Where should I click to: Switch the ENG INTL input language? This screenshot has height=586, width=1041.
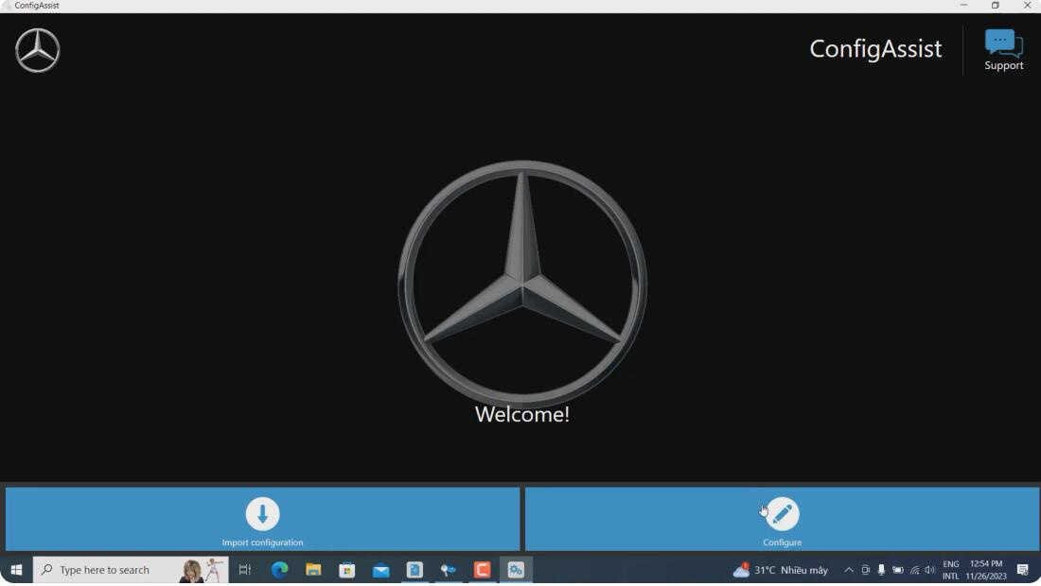[x=951, y=569]
